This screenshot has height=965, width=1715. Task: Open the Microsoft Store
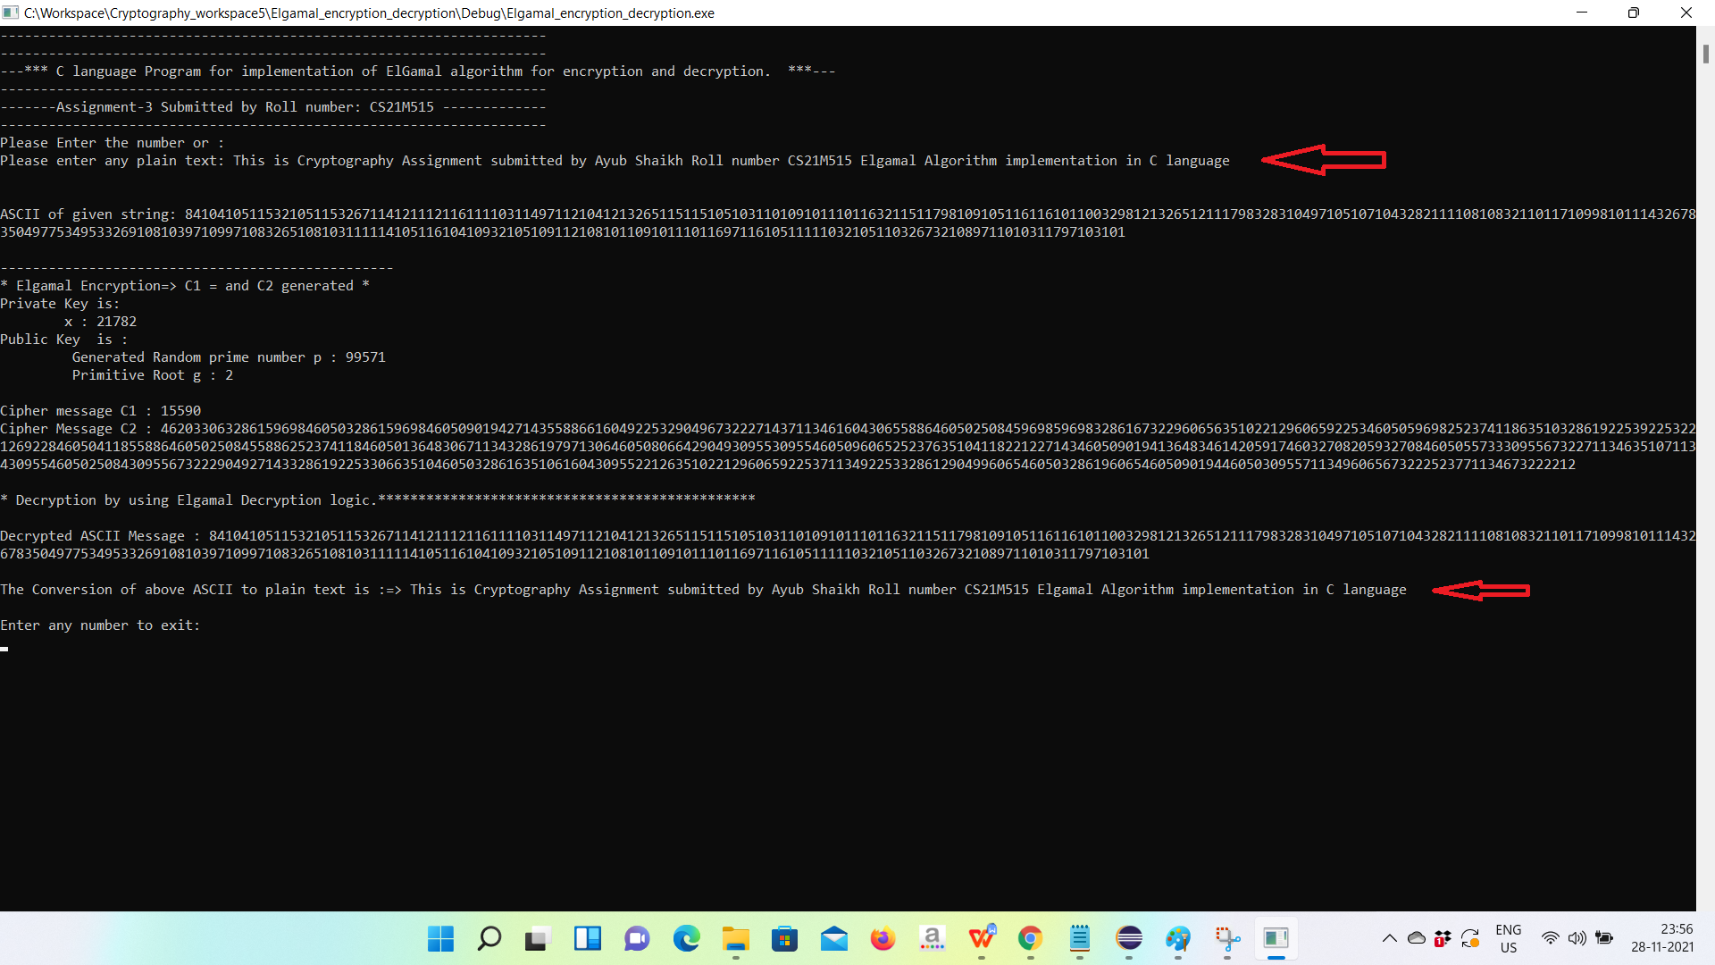(784, 939)
